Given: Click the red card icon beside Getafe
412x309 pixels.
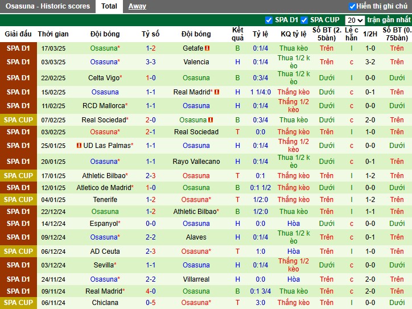Looking at the screenshot, I should point(207,48).
